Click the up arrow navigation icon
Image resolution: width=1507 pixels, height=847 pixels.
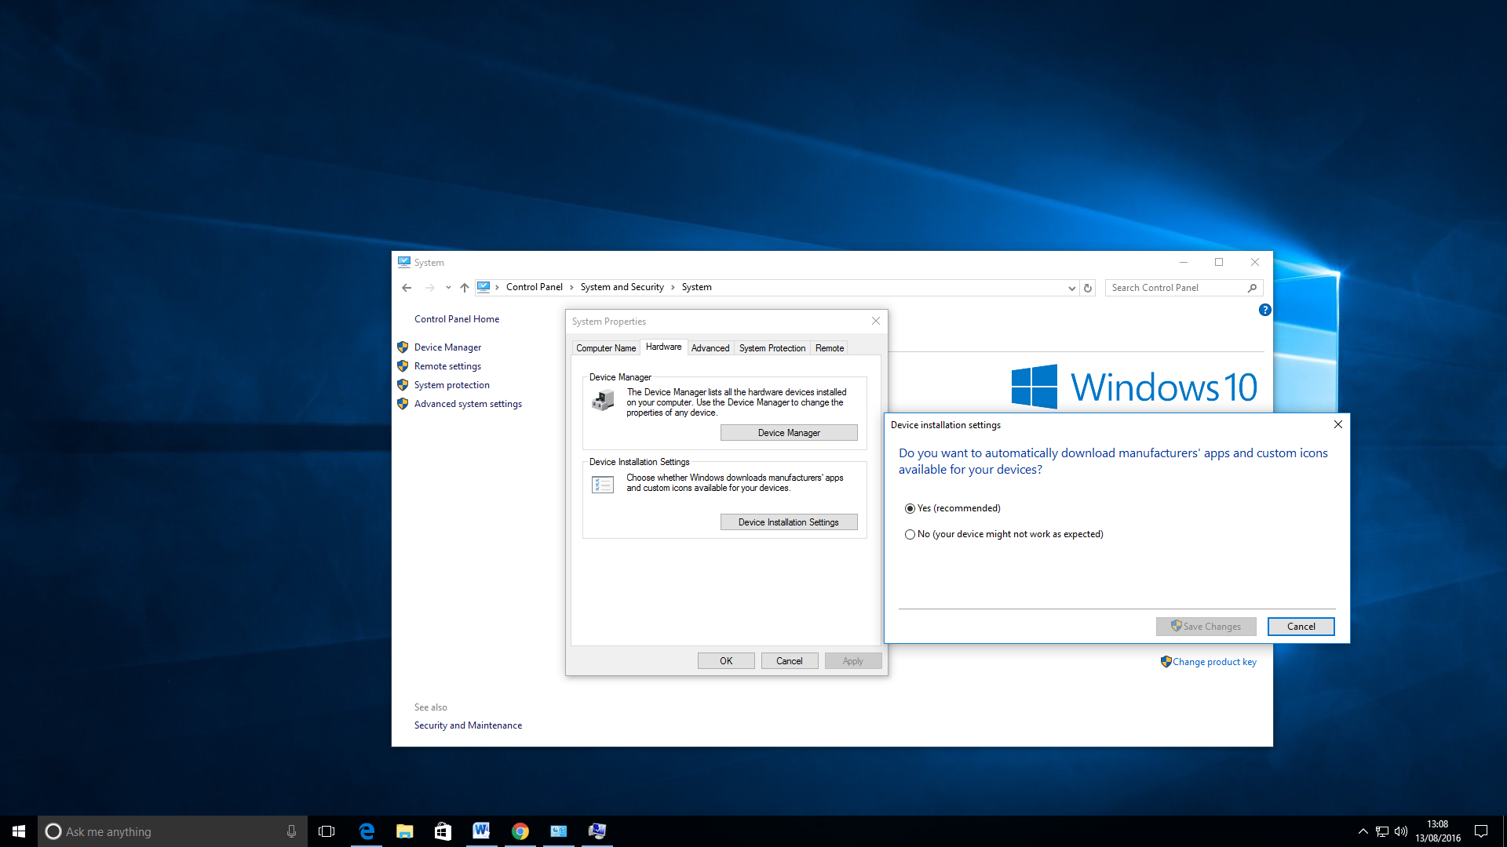pos(465,288)
